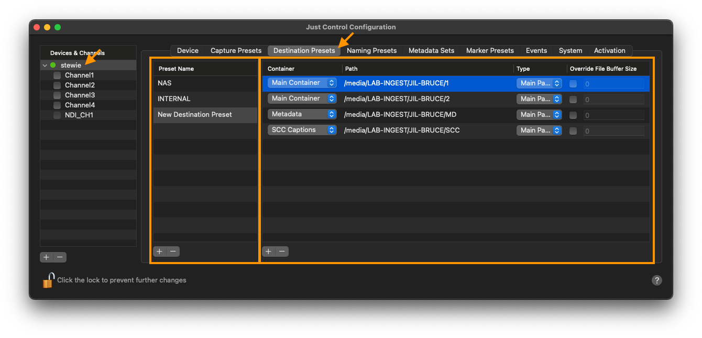Image resolution: width=702 pixels, height=338 pixels.
Task: Toggle Override File Buffer Size for JIL-BRUCE/1 row
Action: coord(573,83)
